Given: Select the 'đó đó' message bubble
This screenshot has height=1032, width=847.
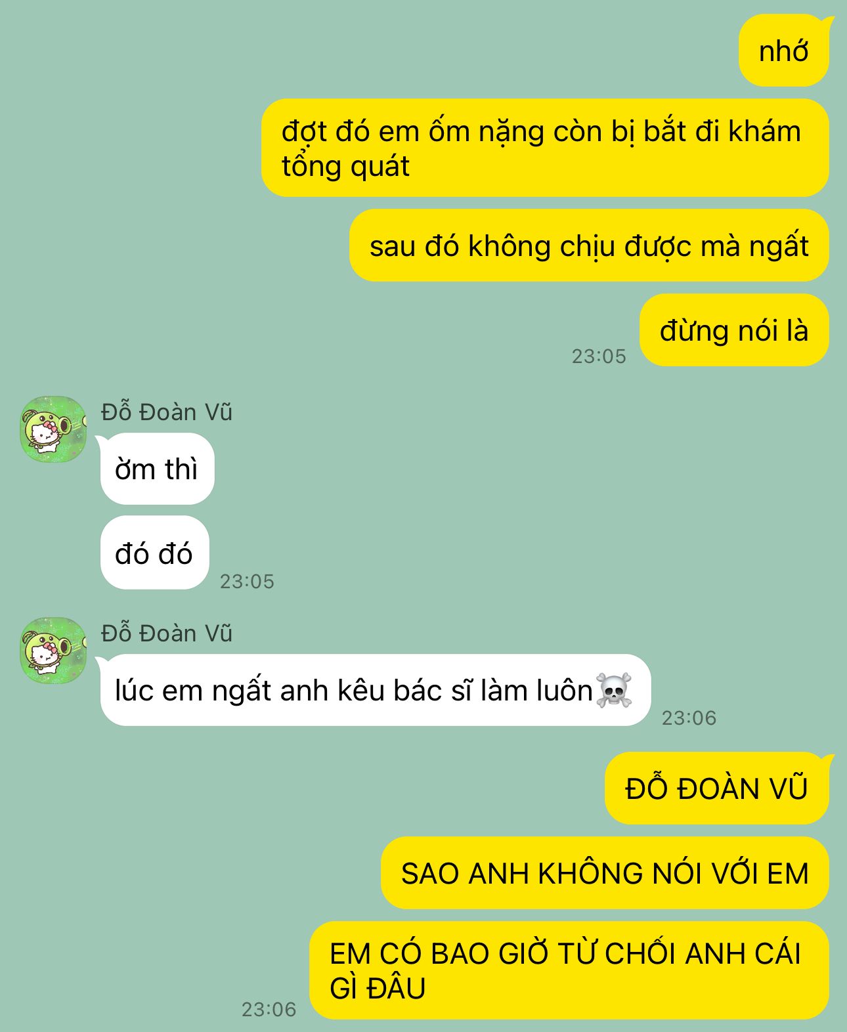Looking at the screenshot, I should (154, 553).
